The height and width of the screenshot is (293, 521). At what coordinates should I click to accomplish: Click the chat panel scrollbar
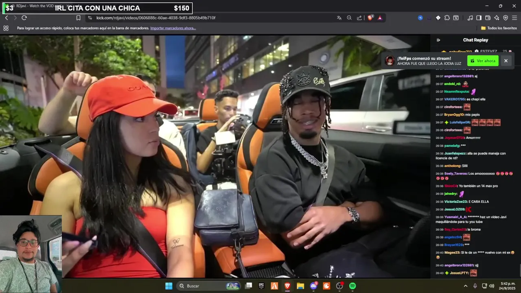(x=520, y=270)
